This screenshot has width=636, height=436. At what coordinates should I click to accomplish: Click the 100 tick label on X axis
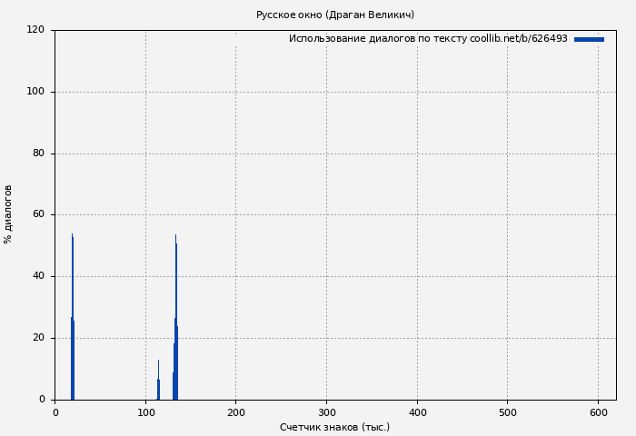click(145, 412)
